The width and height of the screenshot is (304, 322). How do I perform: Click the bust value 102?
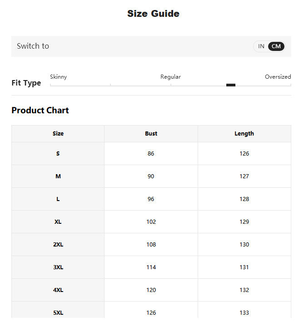coord(151,222)
